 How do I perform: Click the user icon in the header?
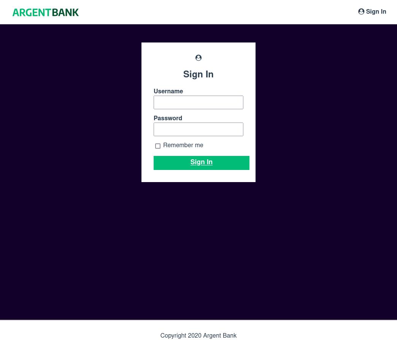coord(361,12)
